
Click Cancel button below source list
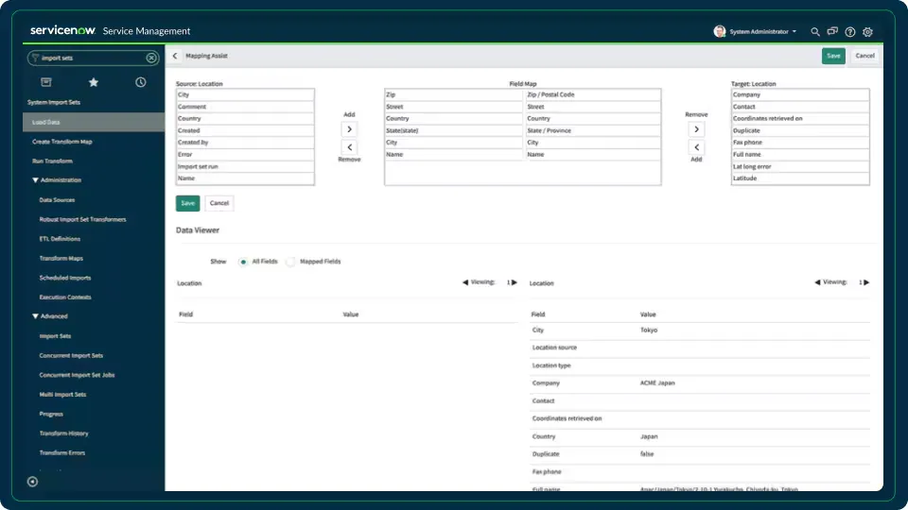click(218, 203)
